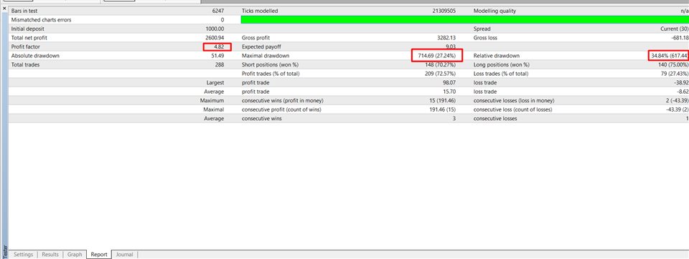689x259 pixels.
Task: Select the 'Ticks modelled' label
Action: pos(260,11)
